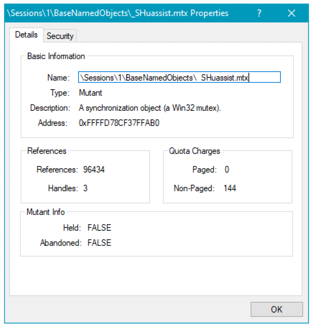
Task: Click the 'Description:' label
Action: tap(50, 108)
